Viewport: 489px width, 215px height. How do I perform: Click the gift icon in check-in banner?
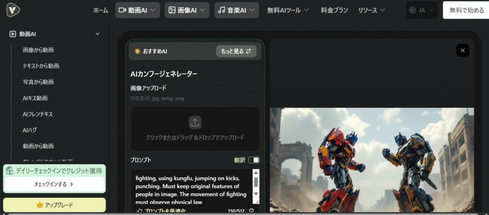(x=10, y=170)
